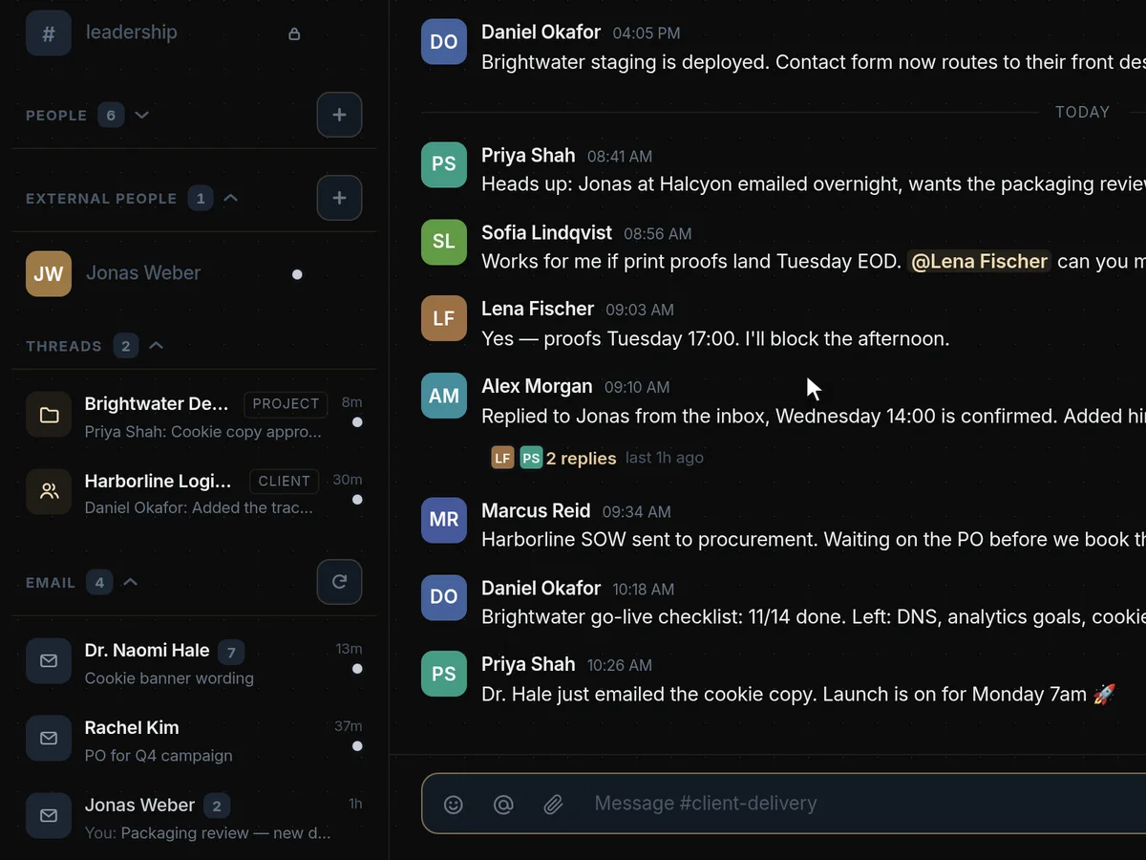Click Alex Morgan's AM avatar
Image resolution: width=1146 pixels, height=860 pixels.
click(444, 396)
